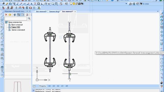
Task: Select 'Гайка 100' tree item
Action: tap(16, 27)
